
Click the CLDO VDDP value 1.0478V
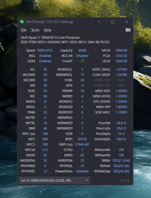121,75
